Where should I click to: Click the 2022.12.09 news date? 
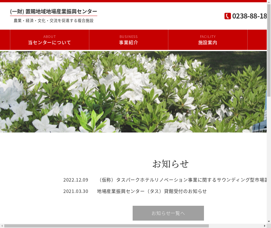tap(76, 180)
